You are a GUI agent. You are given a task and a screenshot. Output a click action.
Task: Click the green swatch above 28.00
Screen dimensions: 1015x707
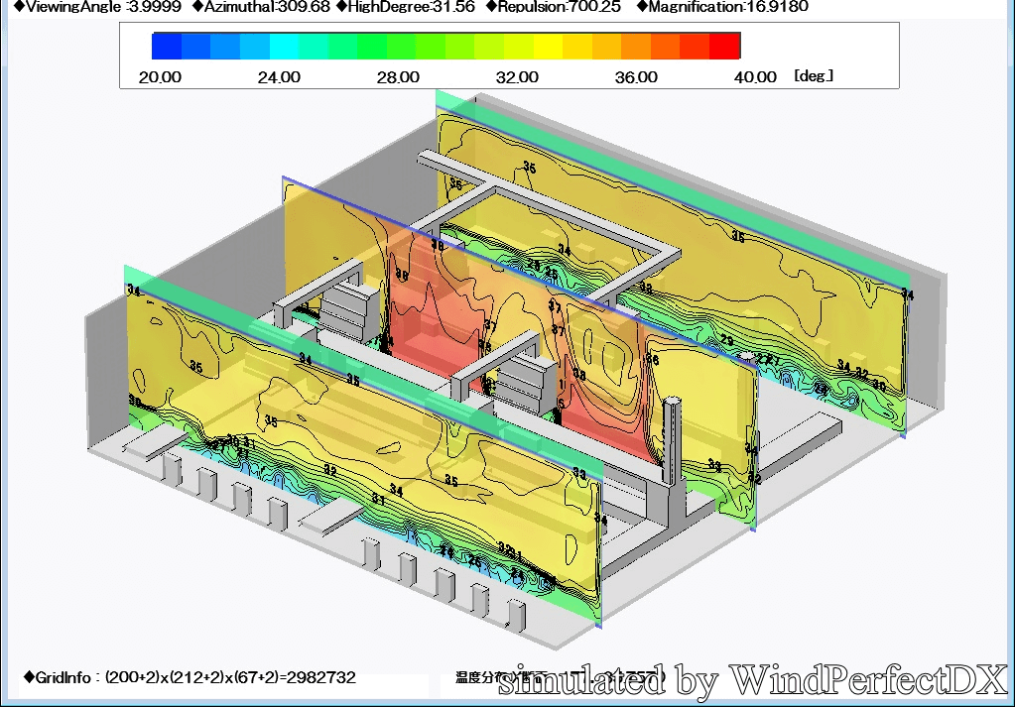pyautogui.click(x=402, y=46)
